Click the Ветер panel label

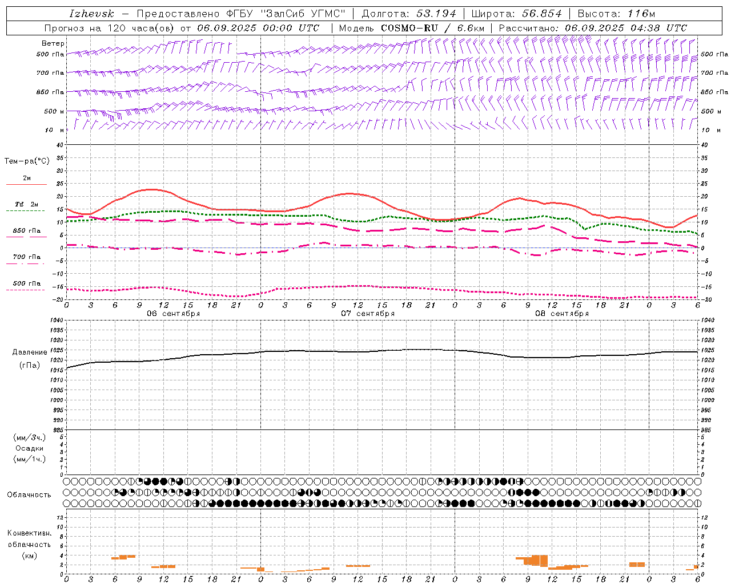[53, 43]
